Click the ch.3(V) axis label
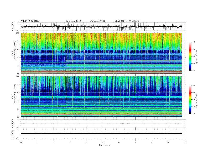Screen dimensions: 208x160 13,124
